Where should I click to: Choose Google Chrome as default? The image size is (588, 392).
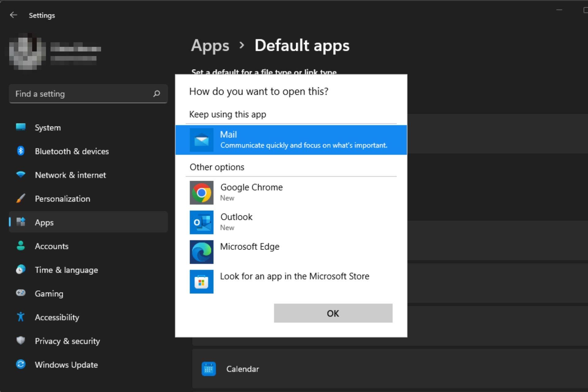point(291,193)
